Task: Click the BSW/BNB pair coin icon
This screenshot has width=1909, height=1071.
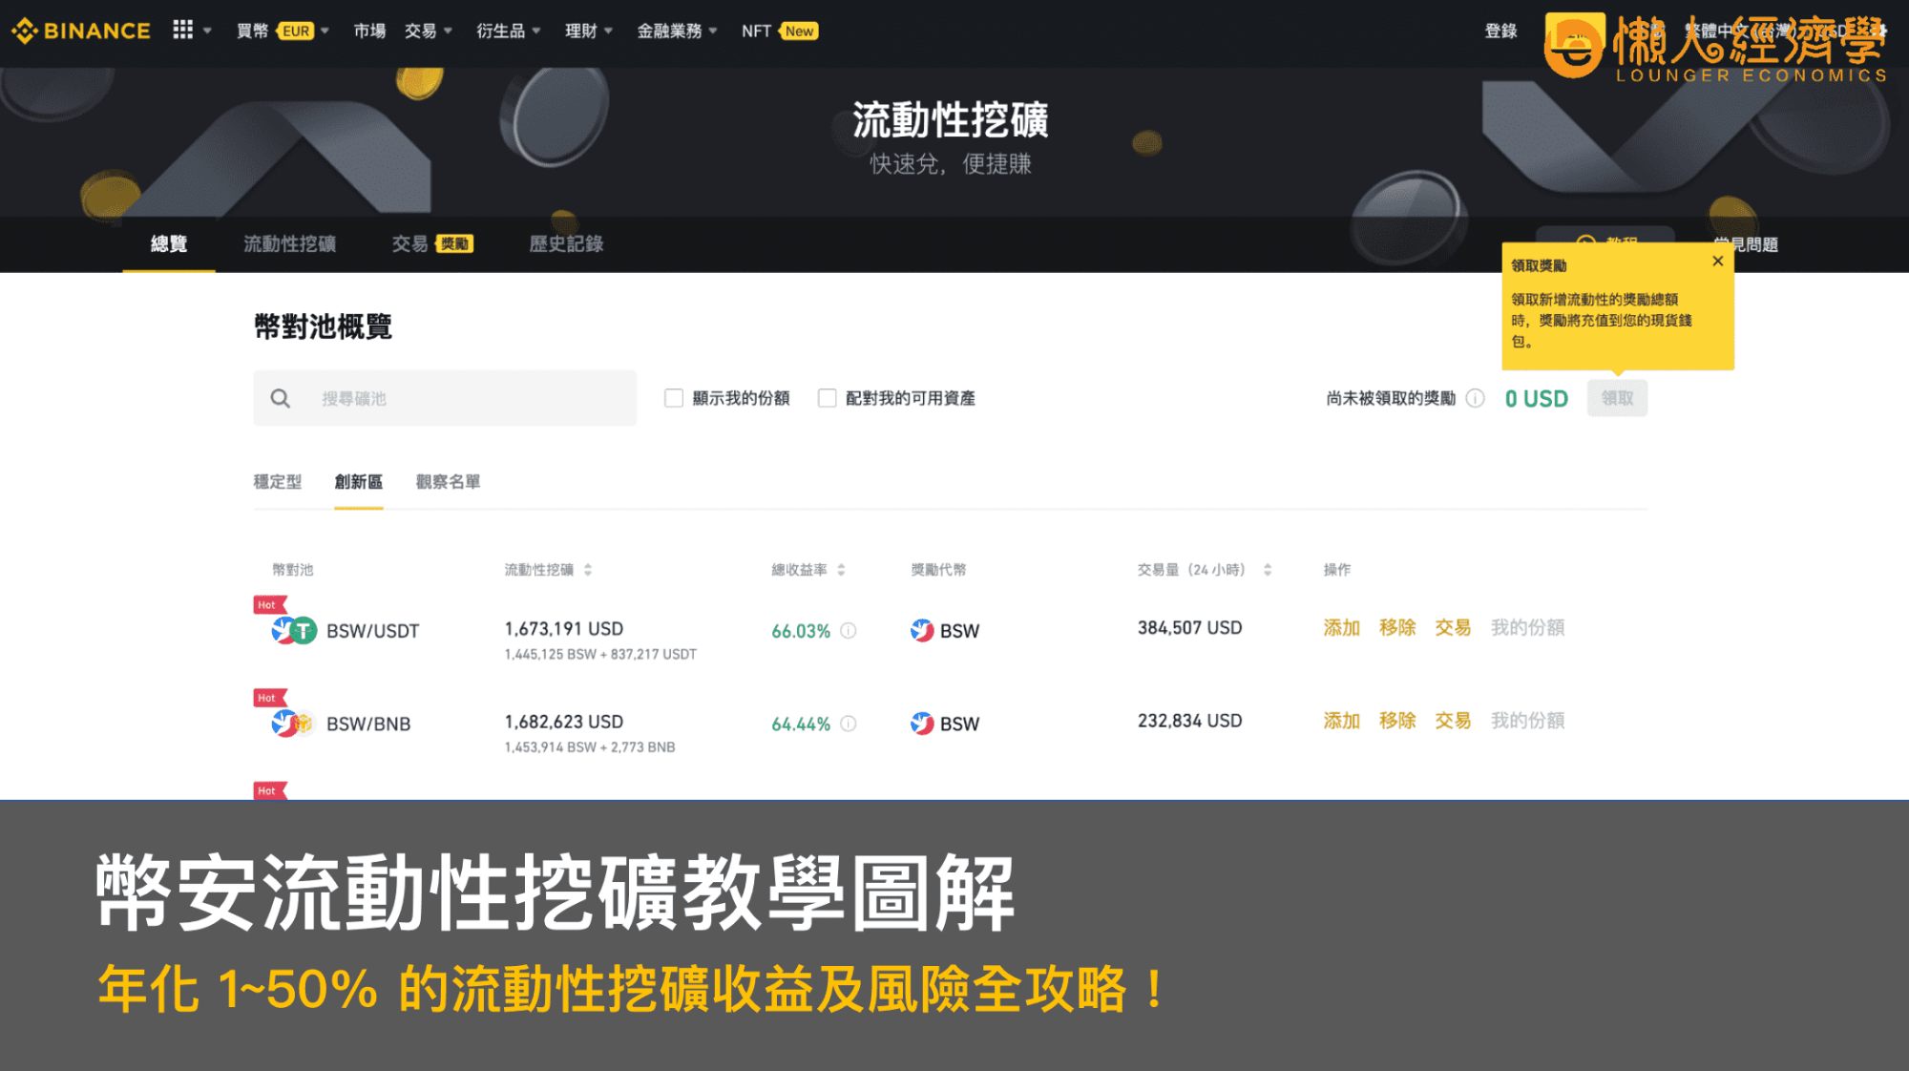Action: click(293, 724)
